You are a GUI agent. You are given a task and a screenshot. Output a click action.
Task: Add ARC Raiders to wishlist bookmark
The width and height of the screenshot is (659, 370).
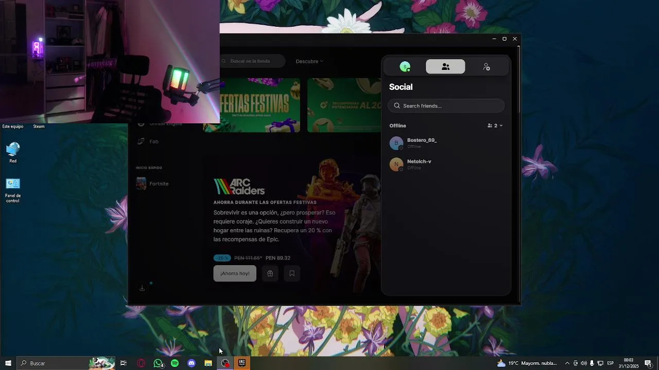pos(292,273)
